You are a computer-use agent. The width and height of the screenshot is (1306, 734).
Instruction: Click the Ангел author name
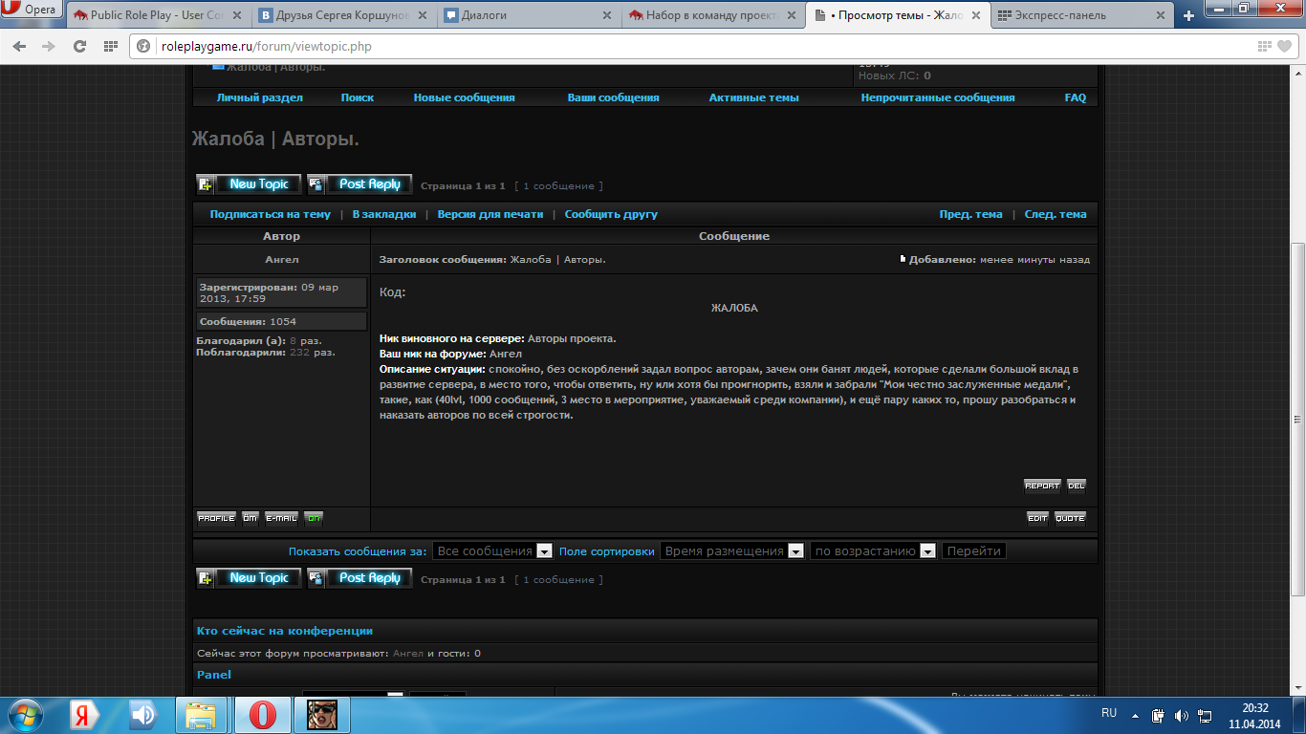(x=281, y=259)
